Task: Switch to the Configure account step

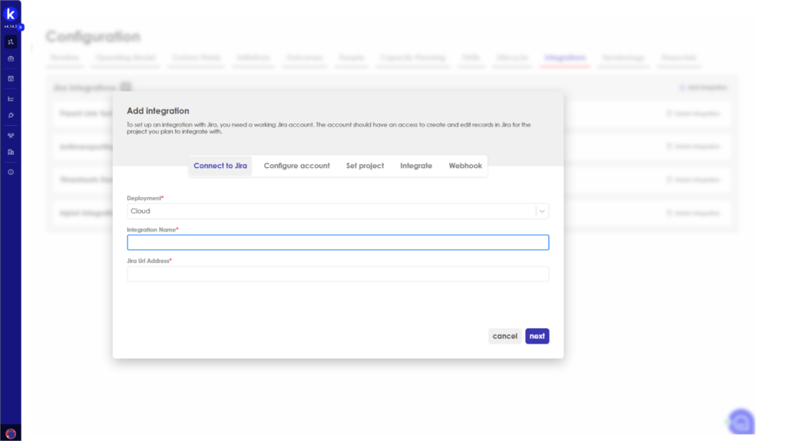Action: [296, 166]
